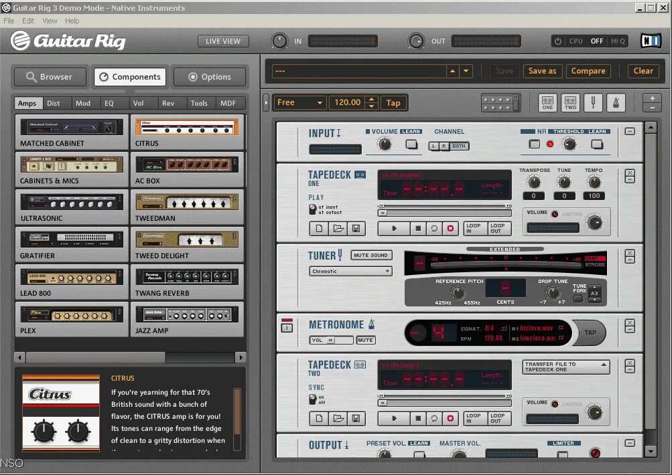Open the Help menu
This screenshot has height=475, width=672.
[72, 21]
